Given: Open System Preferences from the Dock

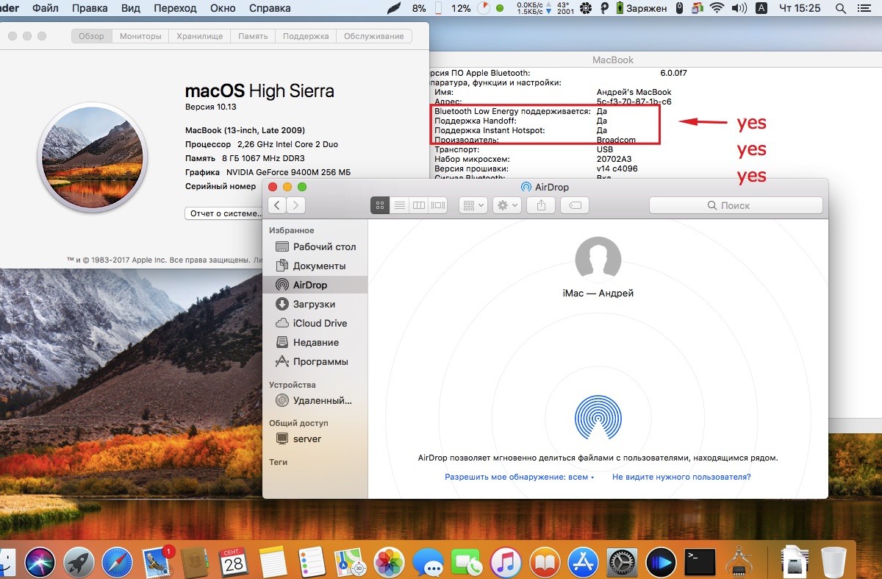Looking at the screenshot, I should tap(622, 564).
